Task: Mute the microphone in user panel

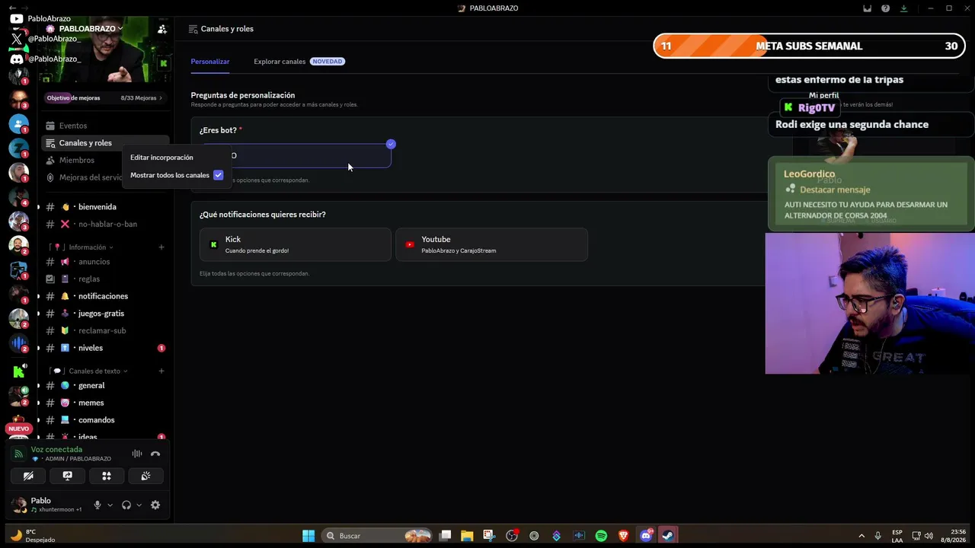Action: 97,505
